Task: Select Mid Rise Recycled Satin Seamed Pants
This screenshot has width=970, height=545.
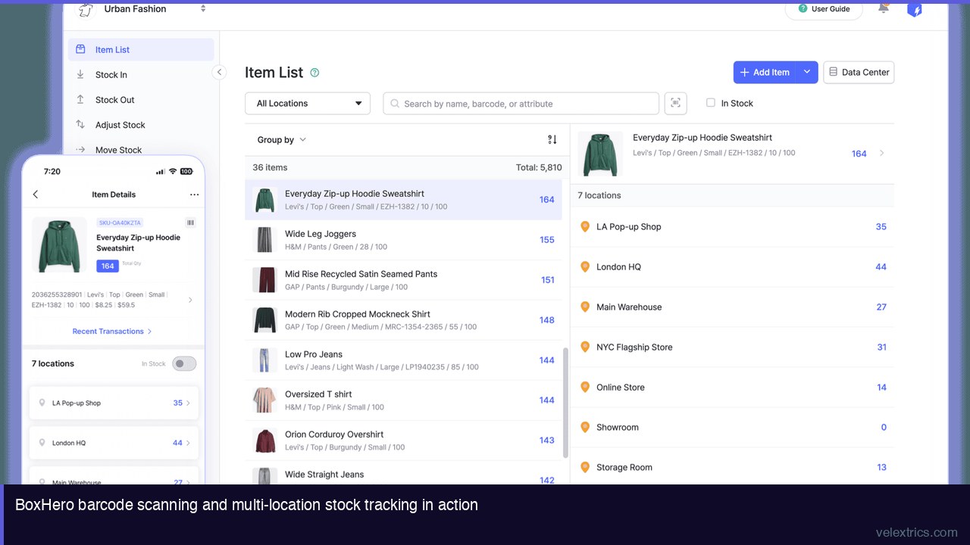Action: tap(403, 280)
